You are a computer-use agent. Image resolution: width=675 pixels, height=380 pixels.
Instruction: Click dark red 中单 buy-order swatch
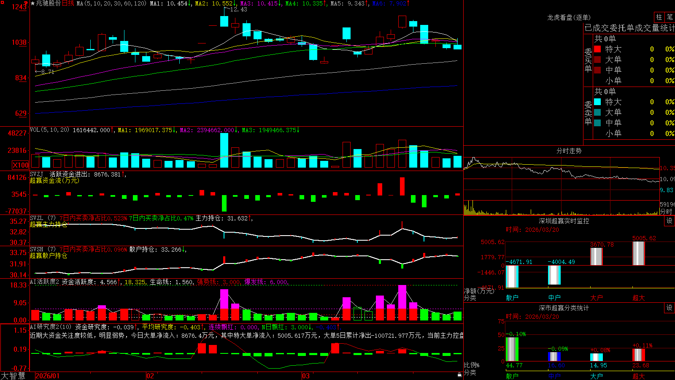click(x=597, y=70)
